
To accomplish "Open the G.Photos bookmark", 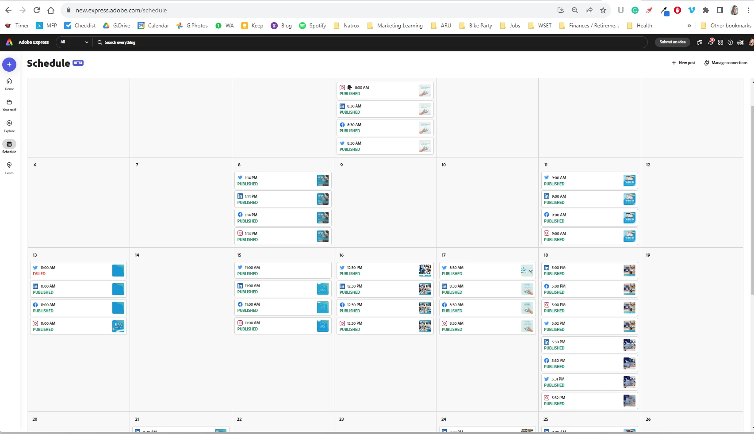I will pyautogui.click(x=192, y=26).
